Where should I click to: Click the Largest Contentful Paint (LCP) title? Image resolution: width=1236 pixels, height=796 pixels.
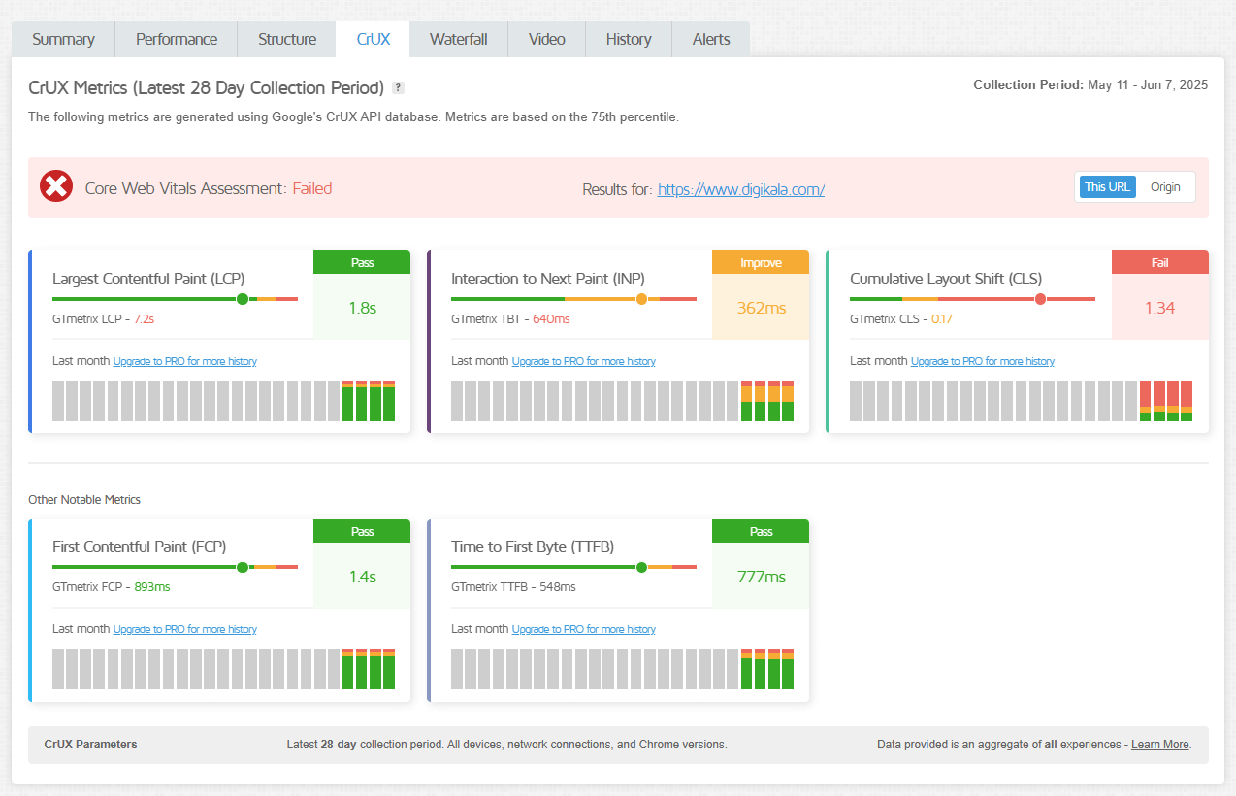point(148,279)
